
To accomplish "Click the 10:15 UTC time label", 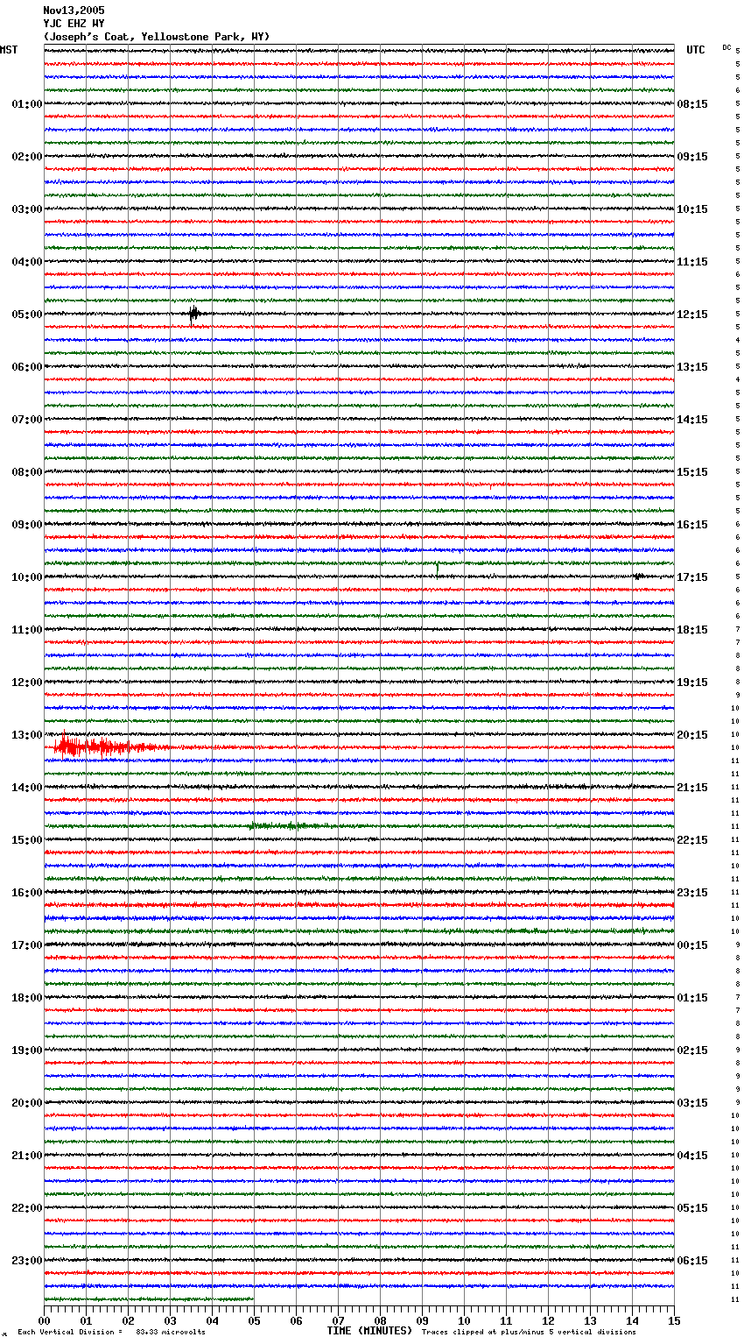I will pyautogui.click(x=692, y=209).
